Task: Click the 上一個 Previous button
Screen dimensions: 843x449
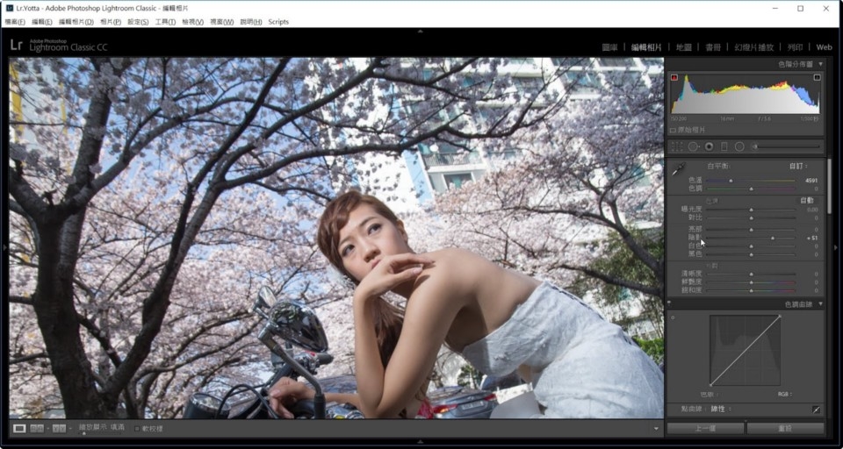Action: [x=705, y=429]
